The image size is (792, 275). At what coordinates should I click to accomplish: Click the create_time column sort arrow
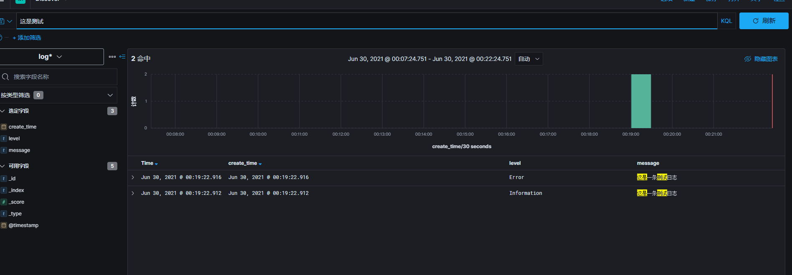click(260, 164)
